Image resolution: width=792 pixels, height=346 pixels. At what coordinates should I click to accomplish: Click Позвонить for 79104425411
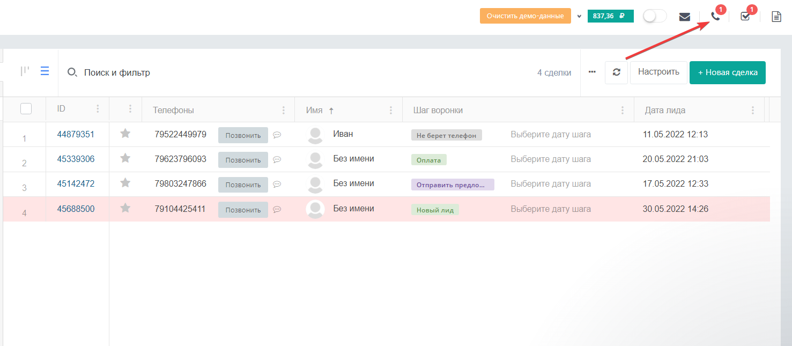243,210
